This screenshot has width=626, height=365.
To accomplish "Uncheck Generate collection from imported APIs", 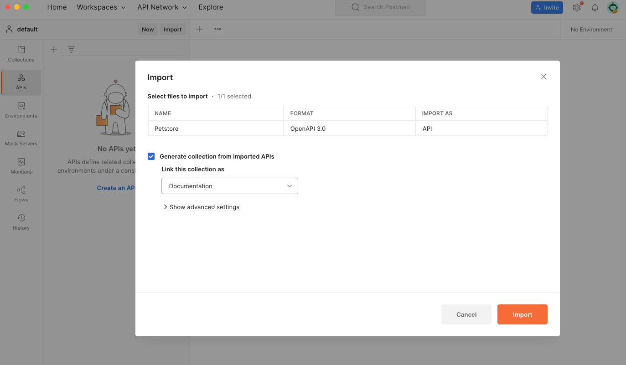I will [x=151, y=156].
